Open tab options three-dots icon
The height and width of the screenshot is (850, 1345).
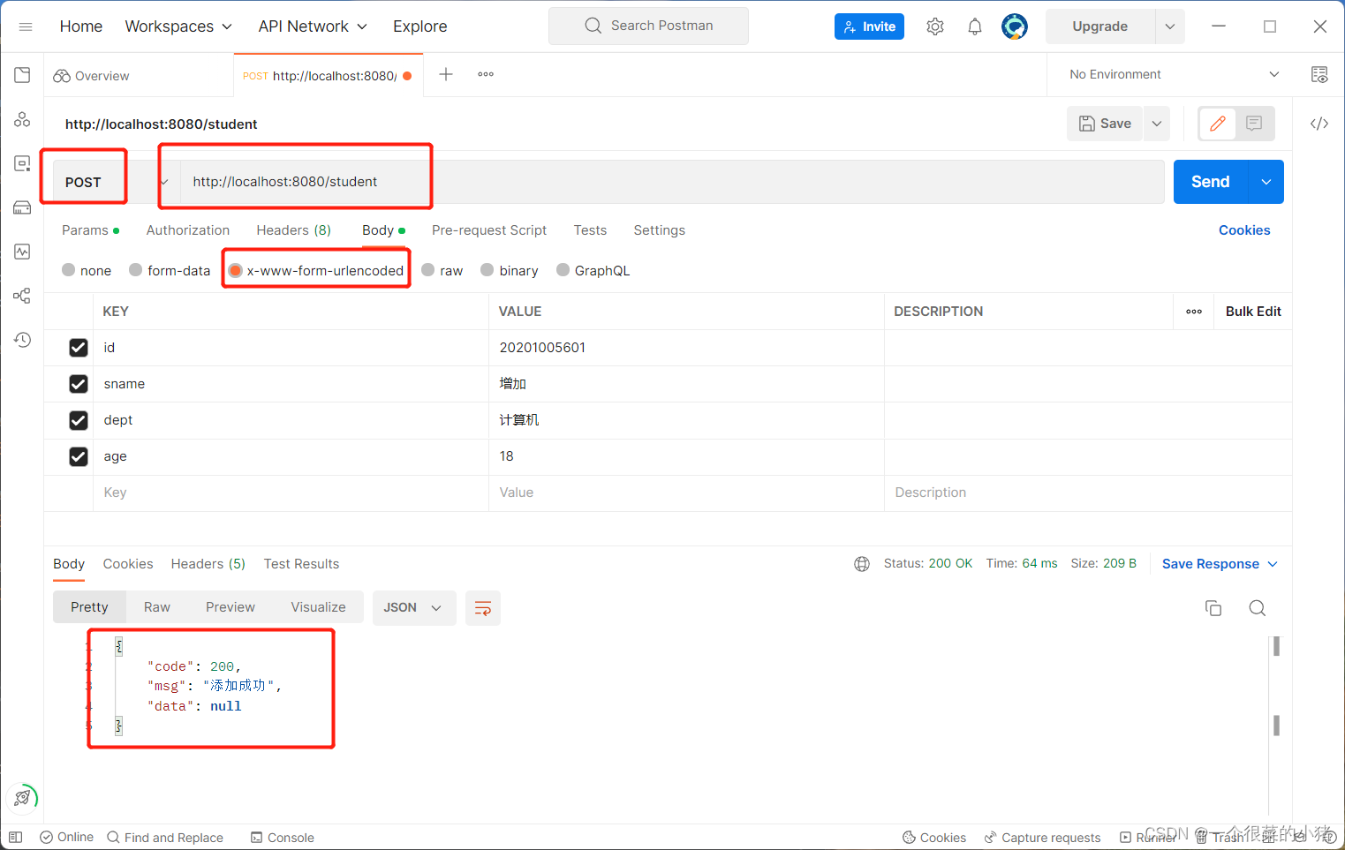point(486,75)
